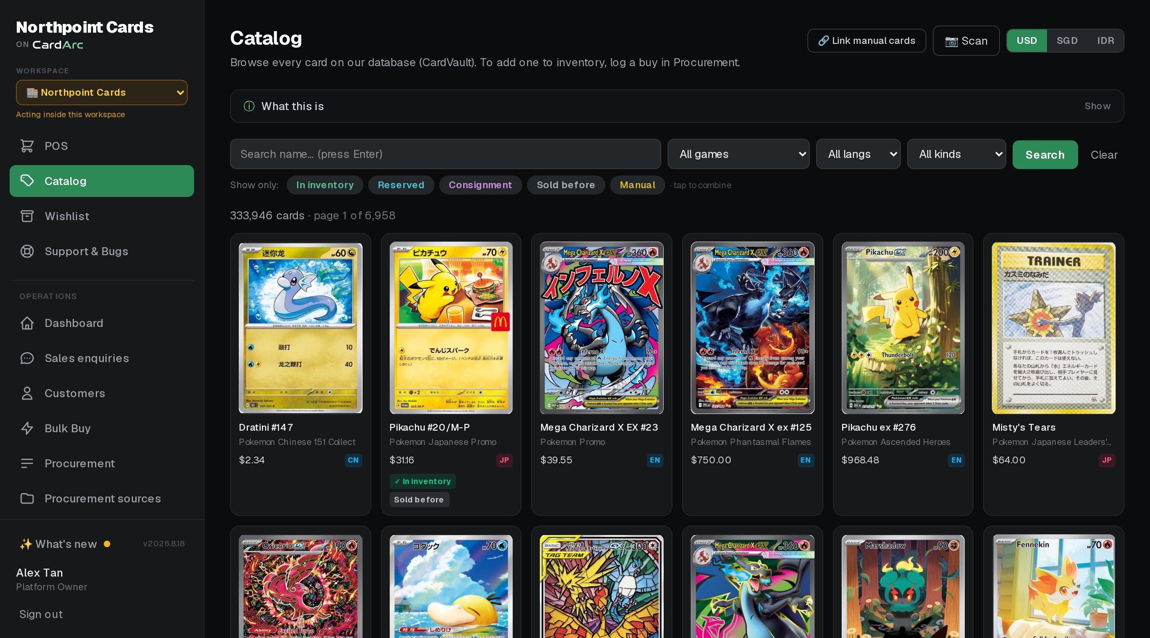Toggle the Sold before filter chip

pyautogui.click(x=566, y=185)
